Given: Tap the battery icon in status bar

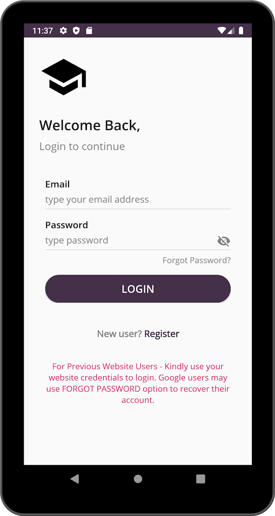Looking at the screenshot, I should pos(241,31).
